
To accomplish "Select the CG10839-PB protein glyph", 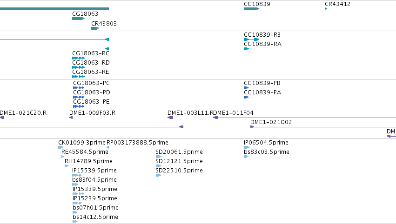I will (246, 88).
